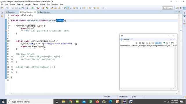Click the Console vertical scrollbar
The width and height of the screenshot is (186, 104).
(176, 67)
